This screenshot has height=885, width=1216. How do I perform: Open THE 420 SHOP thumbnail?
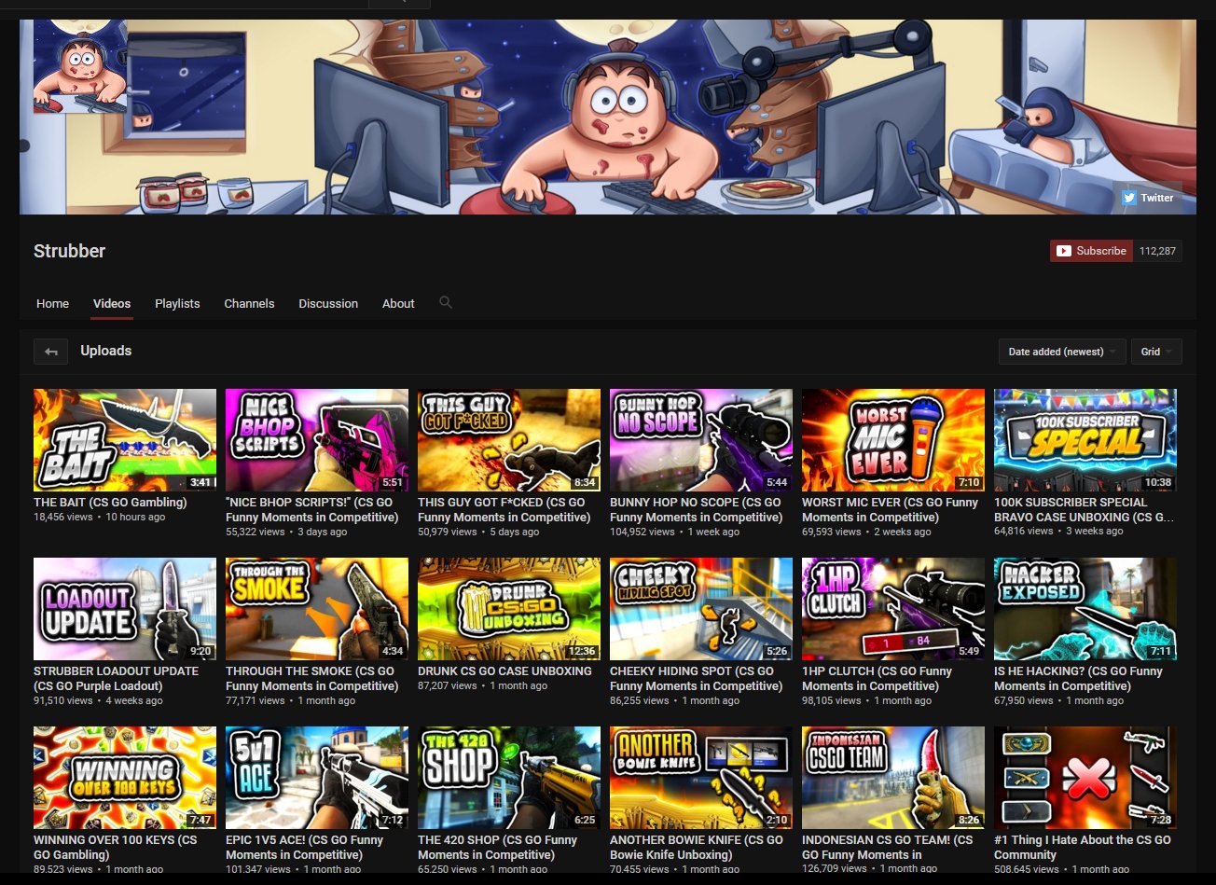[x=509, y=778]
